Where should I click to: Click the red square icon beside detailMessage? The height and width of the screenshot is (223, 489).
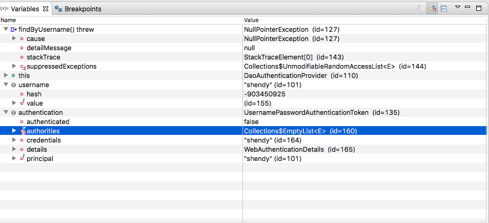point(22,48)
